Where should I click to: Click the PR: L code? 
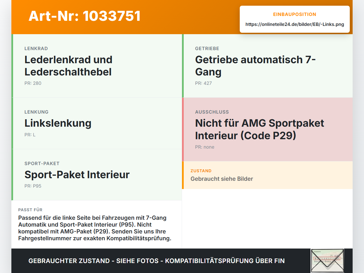[x=30, y=135]
